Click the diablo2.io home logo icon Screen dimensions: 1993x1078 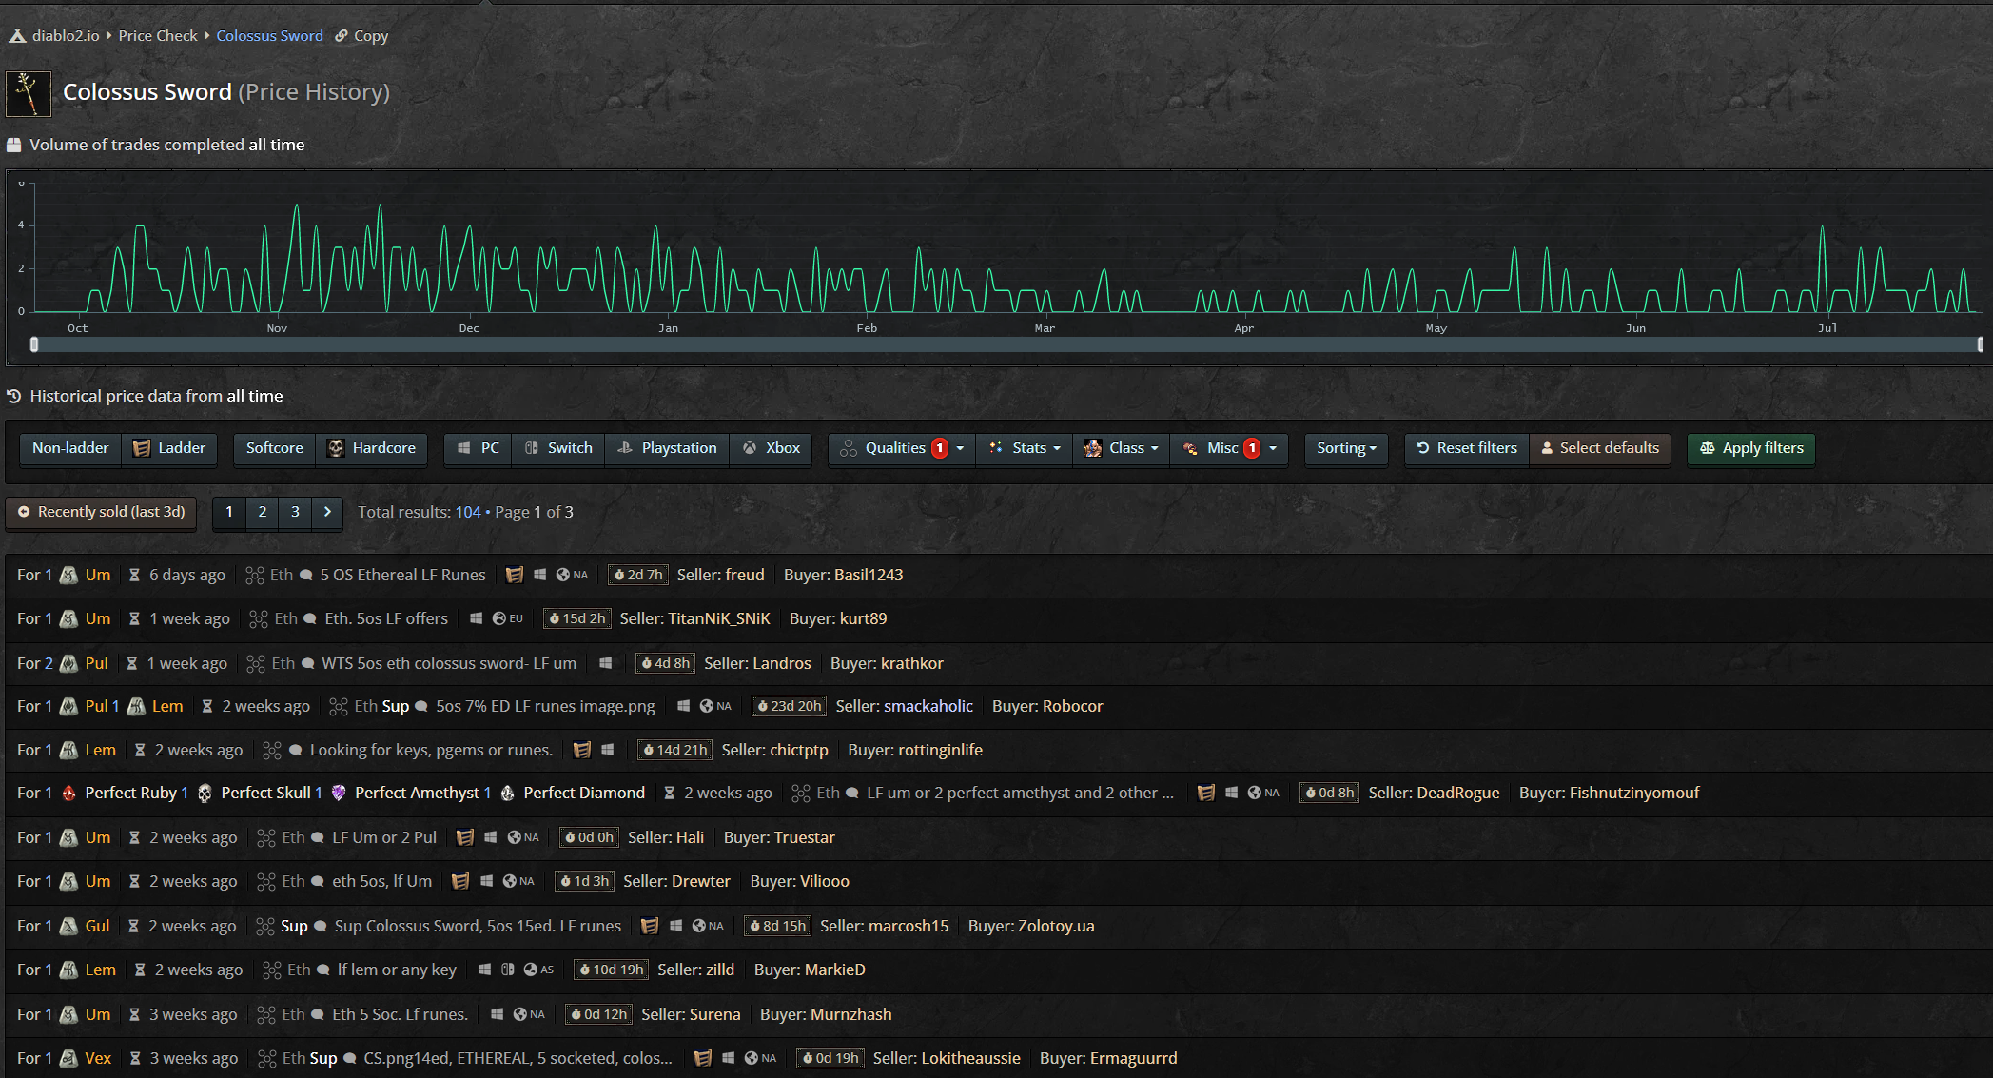pos(17,36)
